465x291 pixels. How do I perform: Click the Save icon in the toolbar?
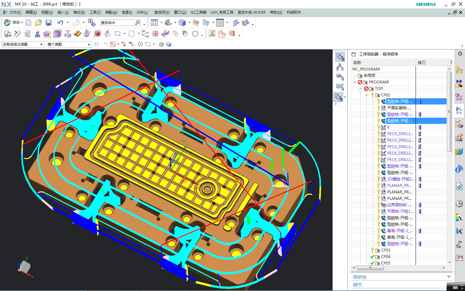[x=48, y=23]
